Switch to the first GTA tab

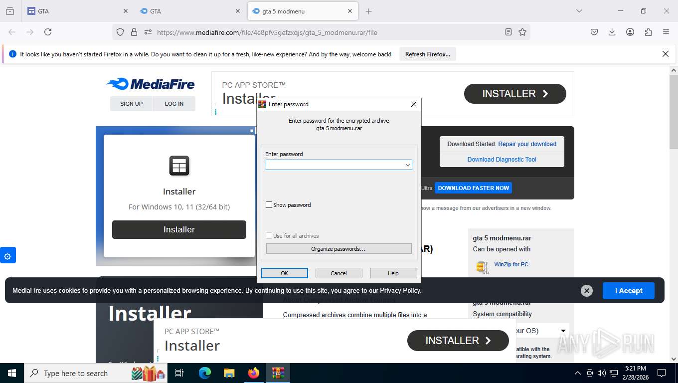(x=78, y=11)
